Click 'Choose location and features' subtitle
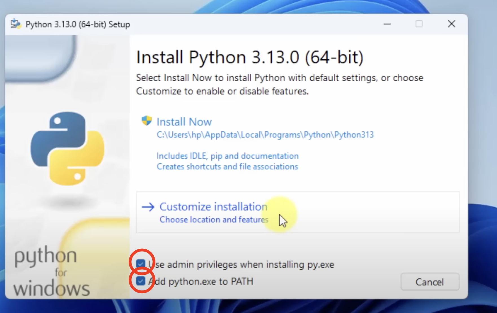Image resolution: width=497 pixels, height=313 pixels. (x=214, y=219)
